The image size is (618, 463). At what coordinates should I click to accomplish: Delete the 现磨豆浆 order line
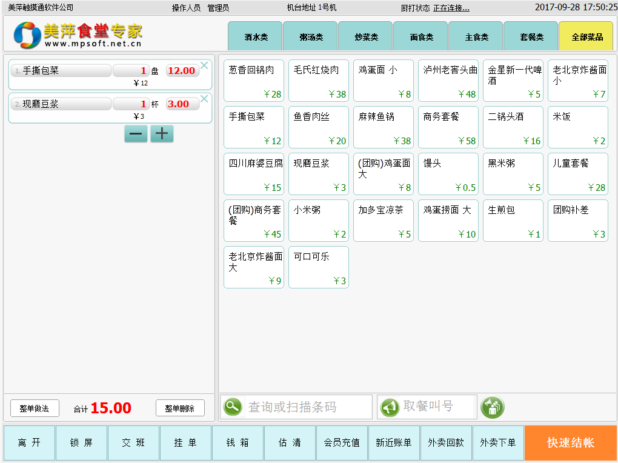[204, 99]
